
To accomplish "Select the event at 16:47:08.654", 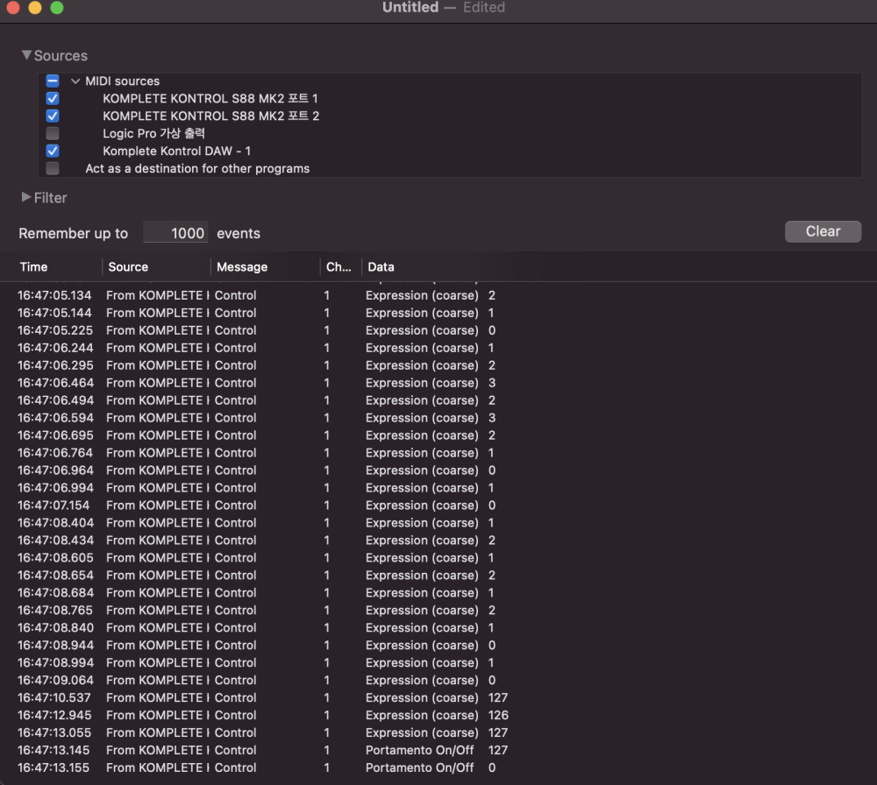I will click(x=438, y=576).
